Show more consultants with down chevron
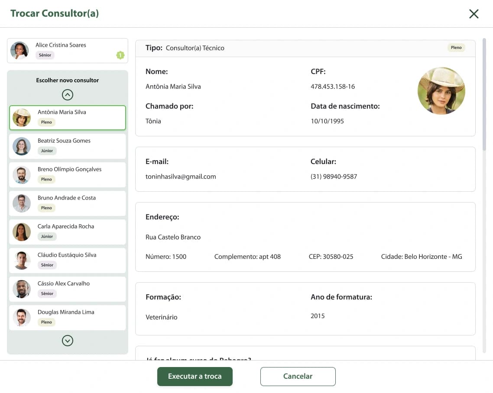493x393 pixels. click(67, 341)
